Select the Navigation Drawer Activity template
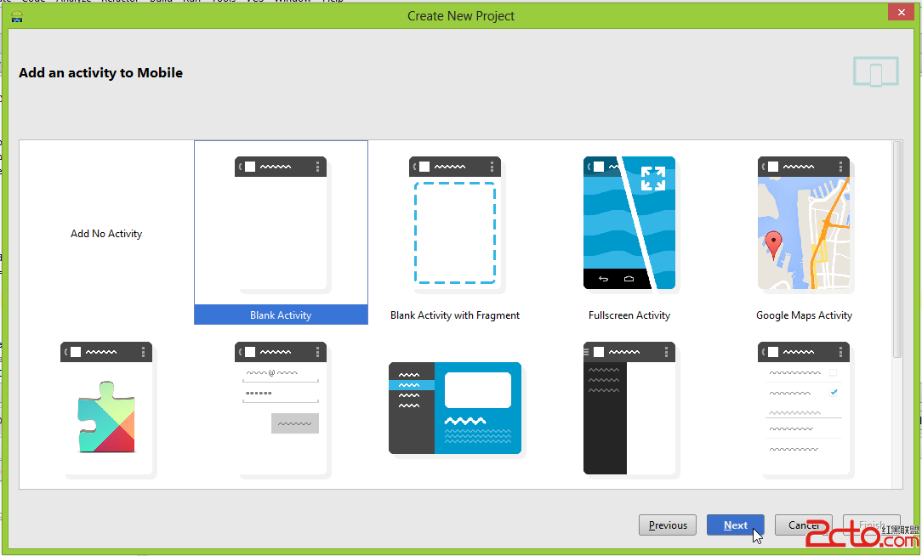922x556 pixels. coord(629,408)
